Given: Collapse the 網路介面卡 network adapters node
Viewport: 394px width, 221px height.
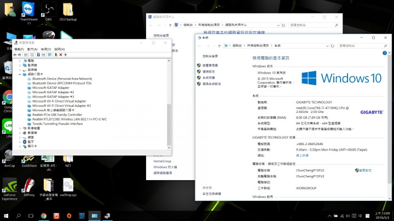Looking at the screenshot, I should [20, 74].
